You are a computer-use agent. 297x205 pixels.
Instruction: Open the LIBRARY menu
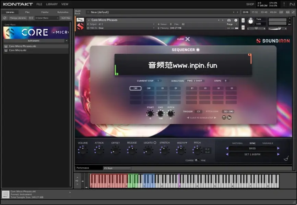tap(52, 4)
